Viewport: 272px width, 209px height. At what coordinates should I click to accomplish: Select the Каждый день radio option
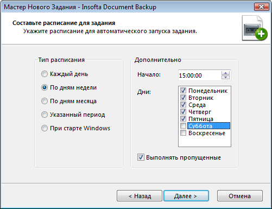click(45, 74)
